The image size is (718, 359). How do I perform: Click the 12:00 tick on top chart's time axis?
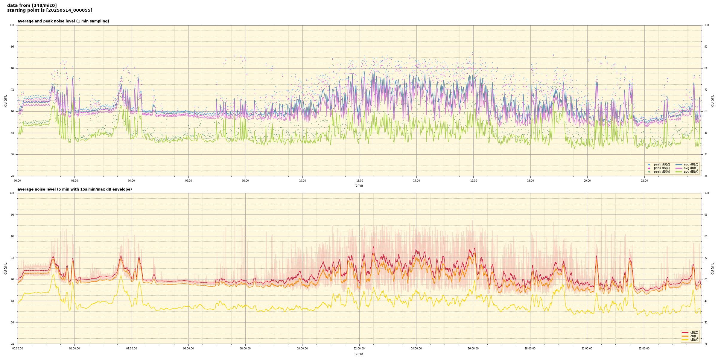point(359,181)
